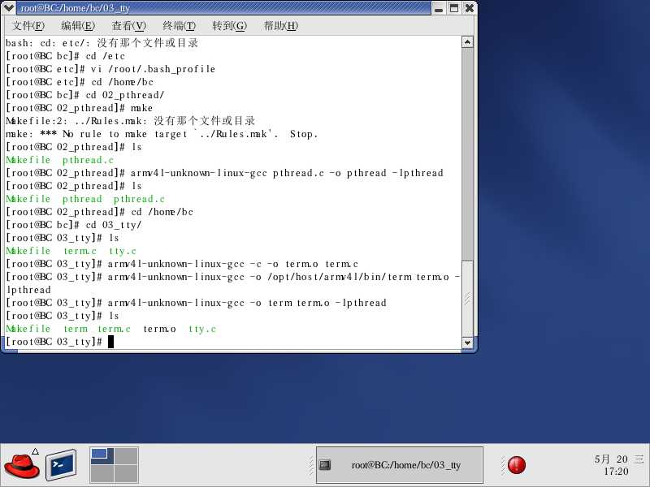Screen dimensions: 650x487
Task: Switch to the bottom-right workspace
Action: (126, 473)
